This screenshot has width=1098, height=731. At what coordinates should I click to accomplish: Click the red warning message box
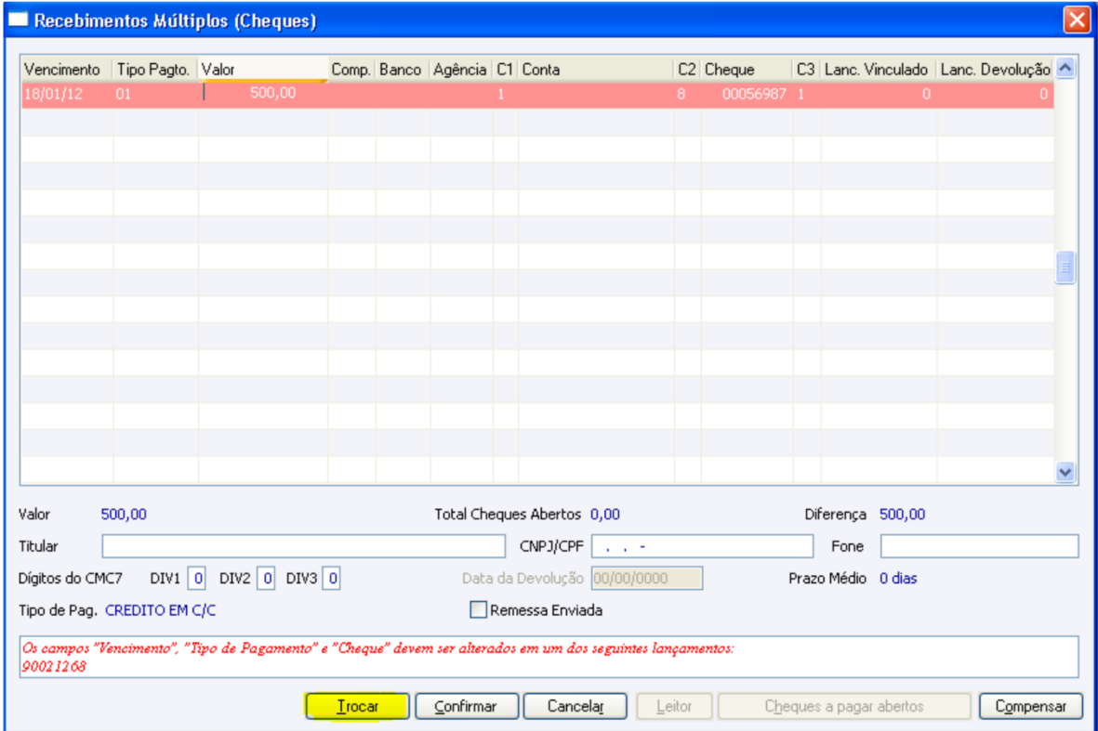pos(549,657)
